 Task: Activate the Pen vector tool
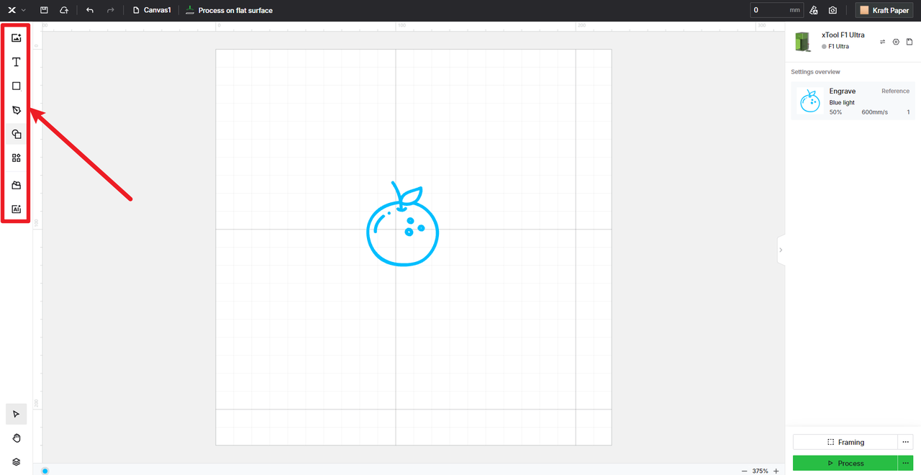[x=17, y=111]
